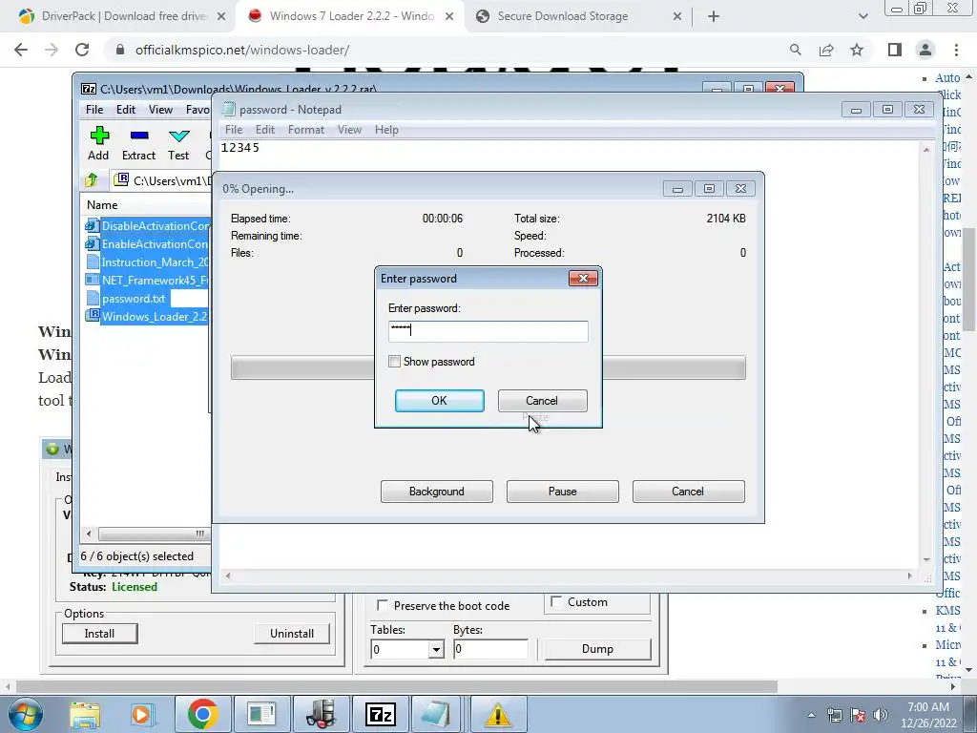Click the Uninstall button on the webpage
The image size is (977, 733).
292,634
